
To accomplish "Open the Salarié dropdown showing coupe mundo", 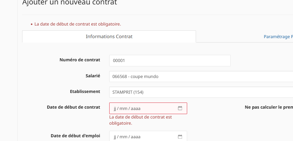I will (x=201, y=77).
